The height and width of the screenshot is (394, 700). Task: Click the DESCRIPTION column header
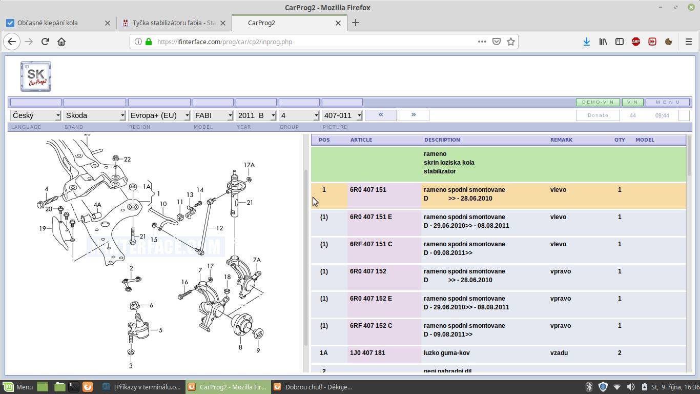[x=442, y=140]
